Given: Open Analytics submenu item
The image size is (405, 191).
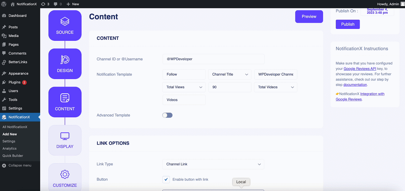Looking at the screenshot, I should 9,148.
